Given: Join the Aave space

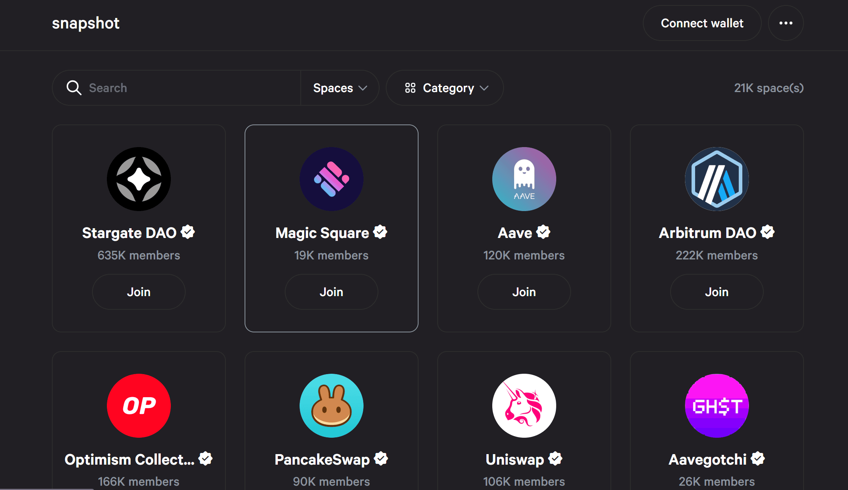Looking at the screenshot, I should pyautogui.click(x=524, y=292).
